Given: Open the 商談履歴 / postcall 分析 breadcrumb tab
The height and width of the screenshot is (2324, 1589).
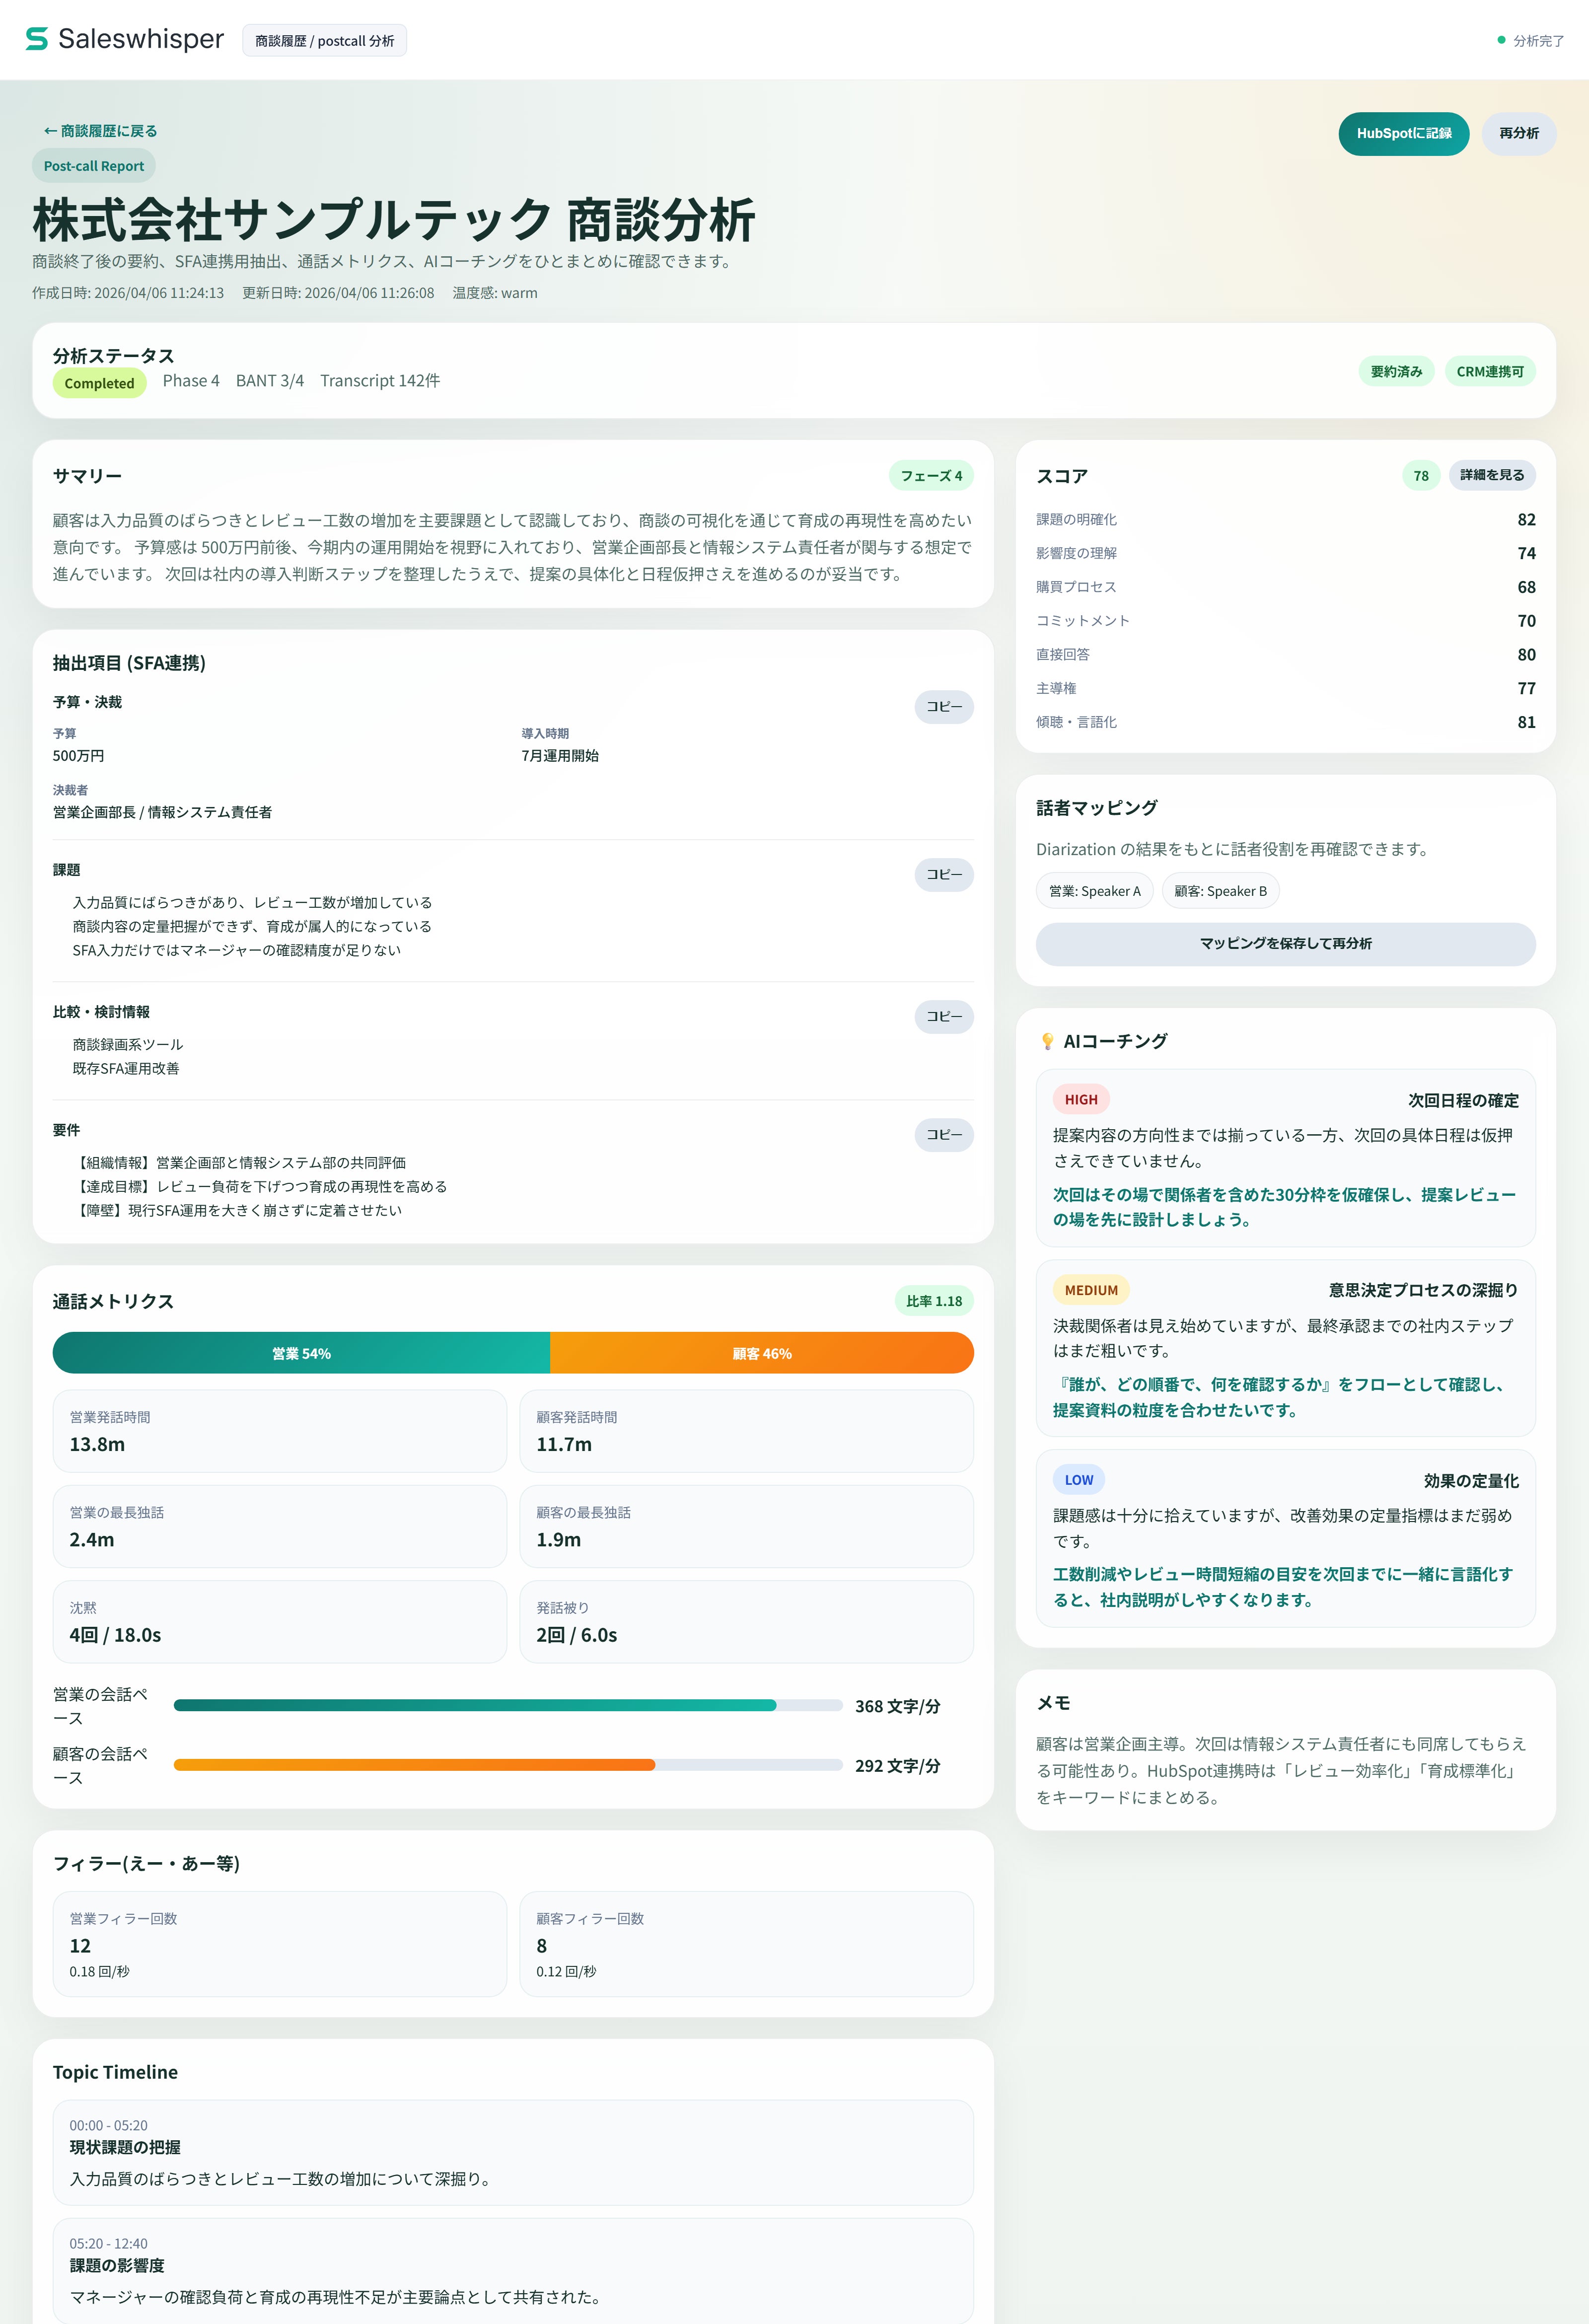Looking at the screenshot, I should [324, 41].
